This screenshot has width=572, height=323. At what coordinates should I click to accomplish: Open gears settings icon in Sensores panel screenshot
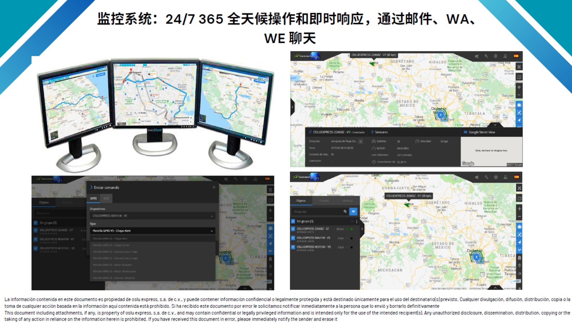[477, 56]
